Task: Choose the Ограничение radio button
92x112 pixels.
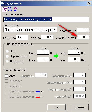Action: (x=7, y=56)
